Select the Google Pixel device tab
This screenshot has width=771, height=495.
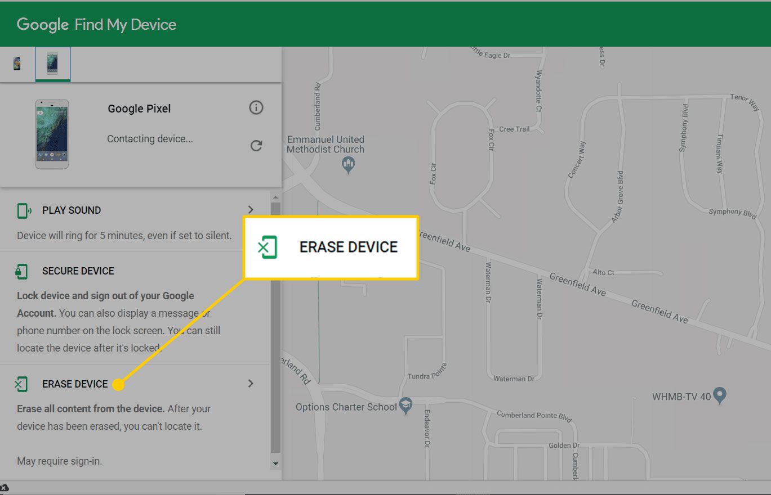(x=52, y=64)
